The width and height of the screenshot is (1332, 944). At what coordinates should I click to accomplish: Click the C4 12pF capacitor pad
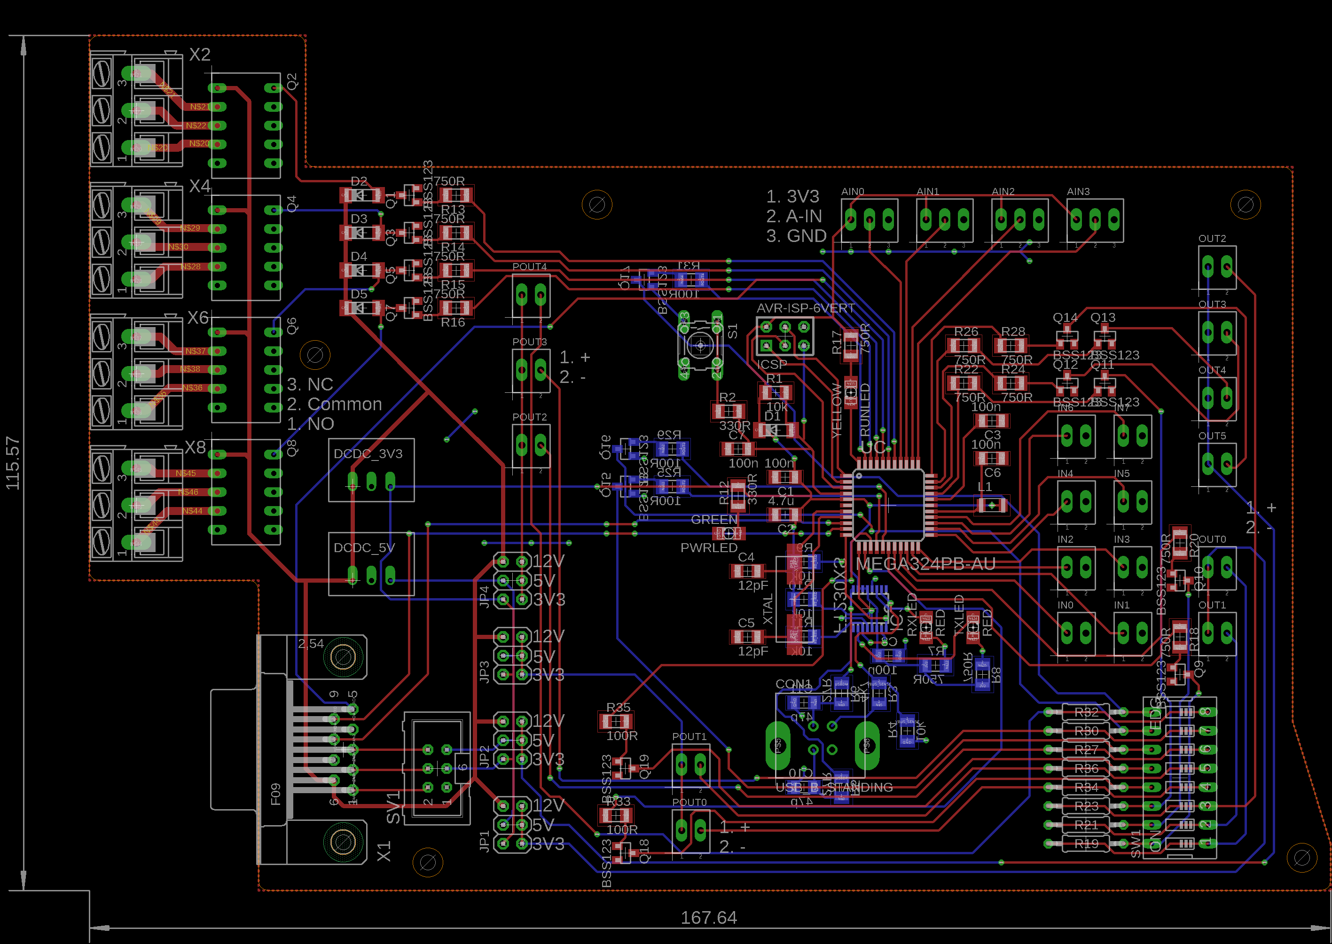747,571
